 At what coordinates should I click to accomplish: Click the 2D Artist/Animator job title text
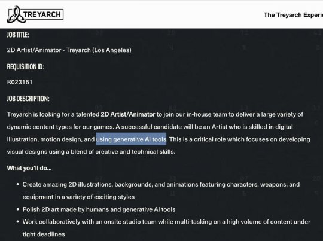pyautogui.click(x=69, y=50)
